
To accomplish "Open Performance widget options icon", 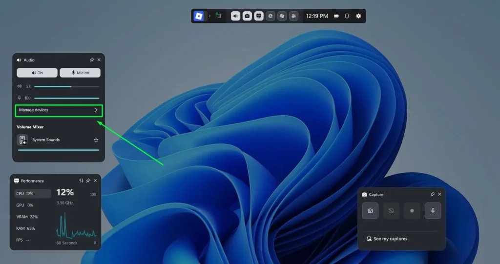I will click(81, 181).
